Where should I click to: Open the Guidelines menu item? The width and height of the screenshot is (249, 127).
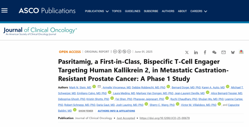[133, 11]
